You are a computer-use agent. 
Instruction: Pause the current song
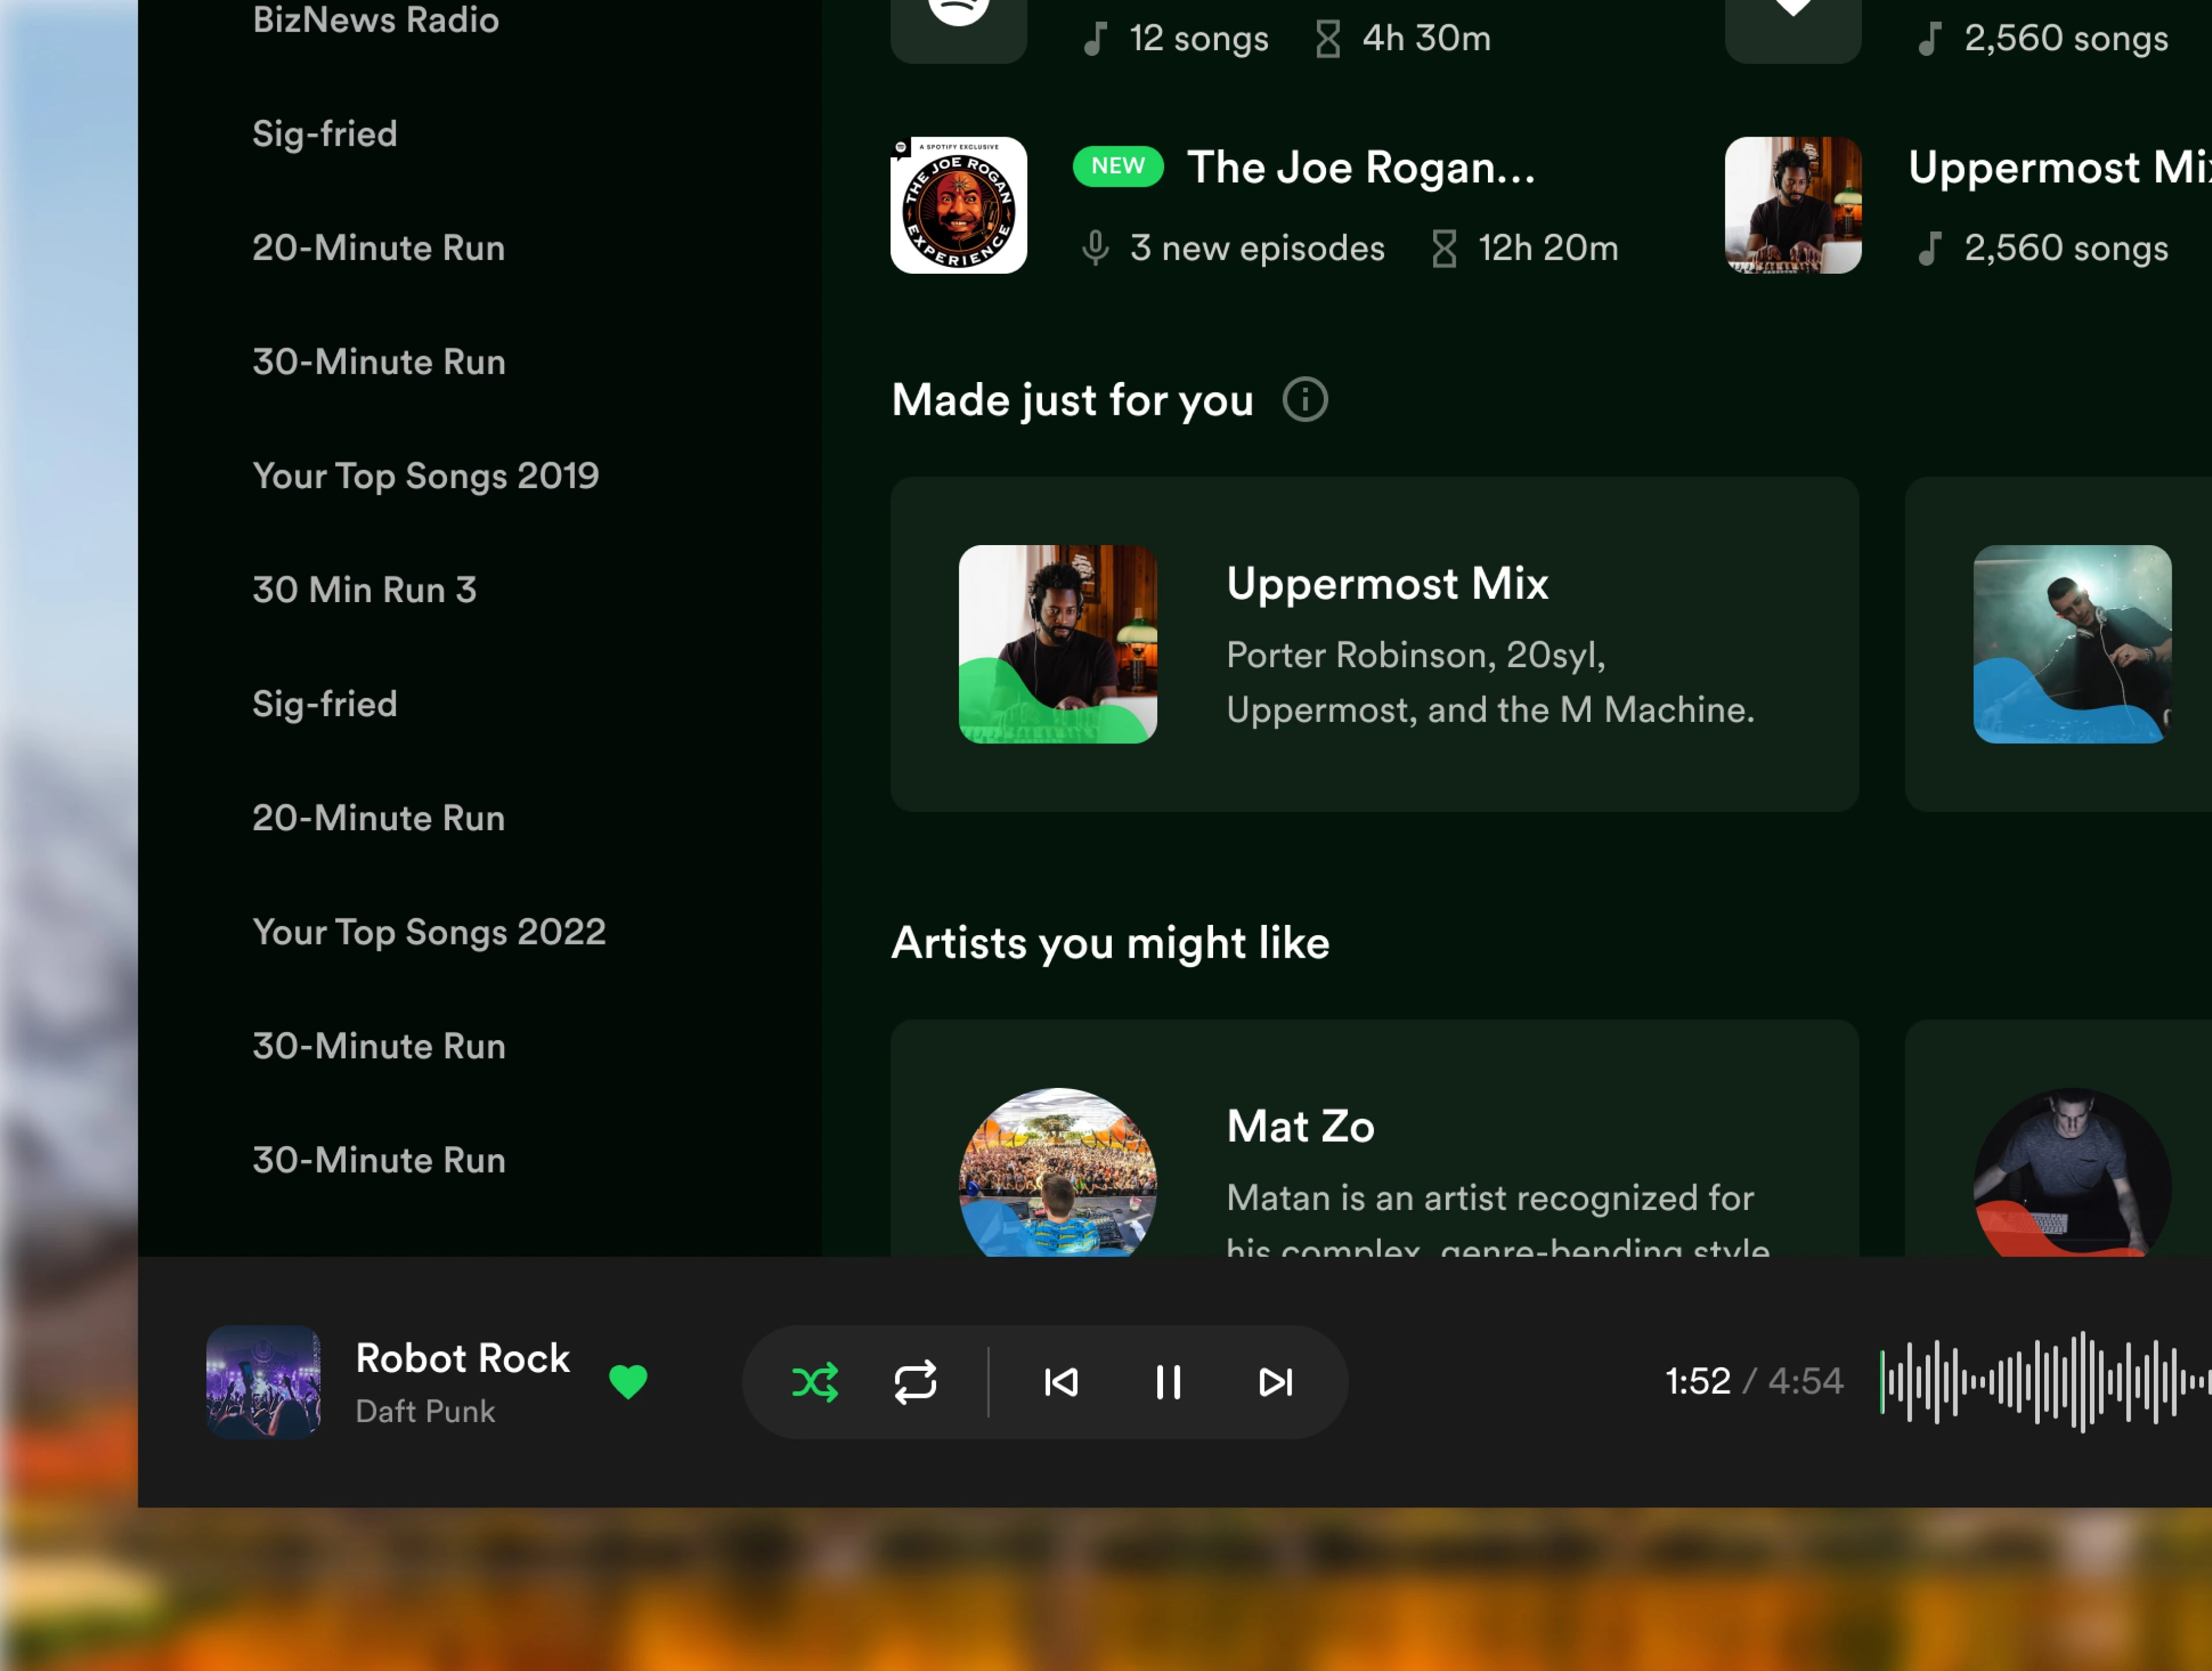click(1168, 1382)
